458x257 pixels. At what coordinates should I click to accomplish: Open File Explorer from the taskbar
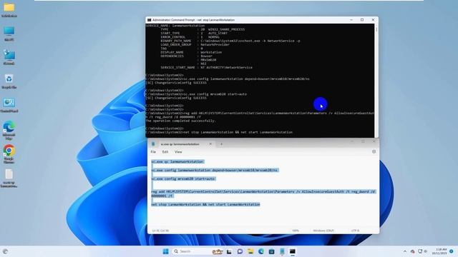(x=250, y=251)
